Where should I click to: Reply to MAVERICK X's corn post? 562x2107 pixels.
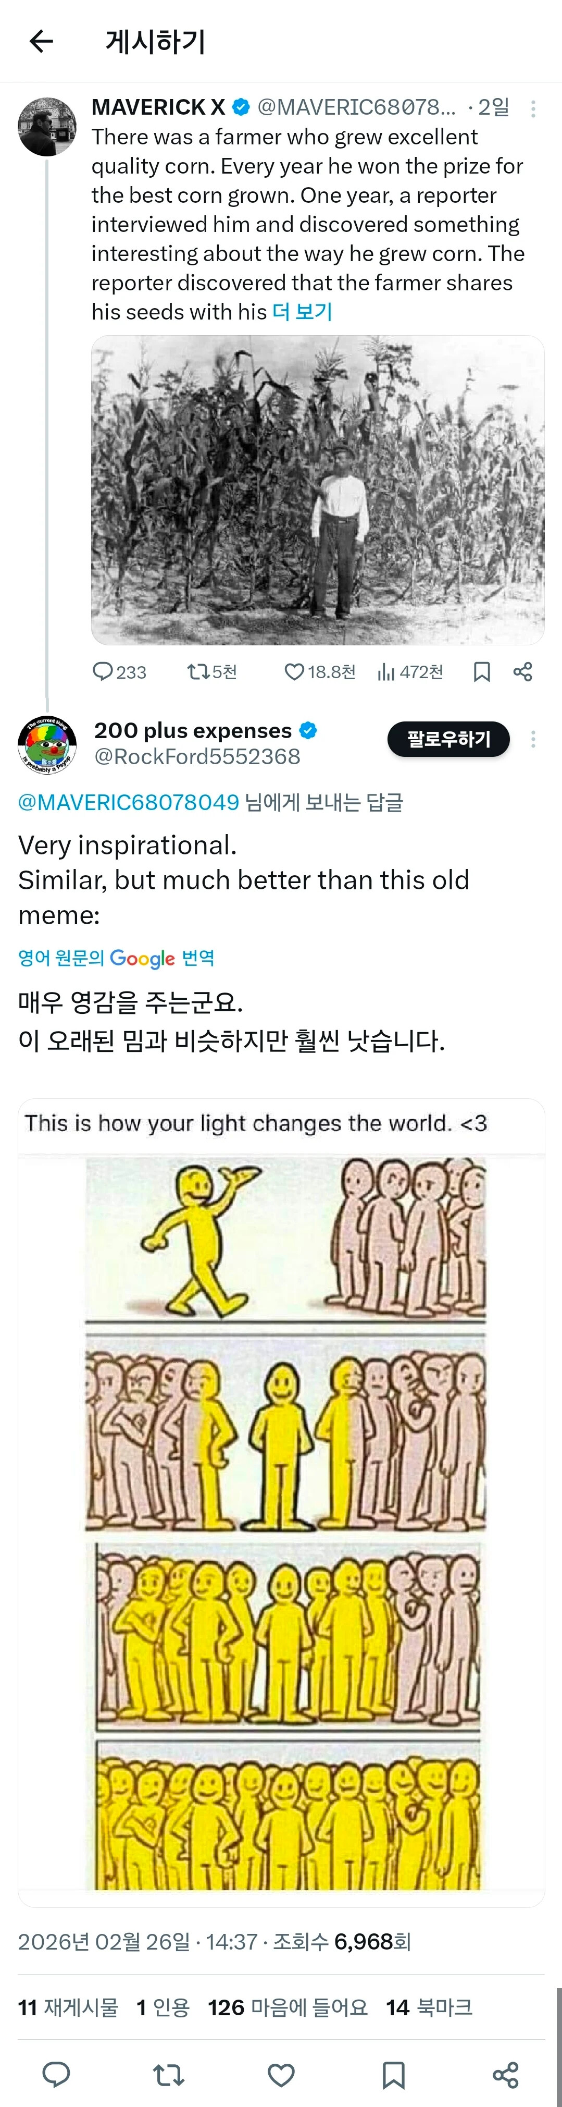tap(103, 671)
